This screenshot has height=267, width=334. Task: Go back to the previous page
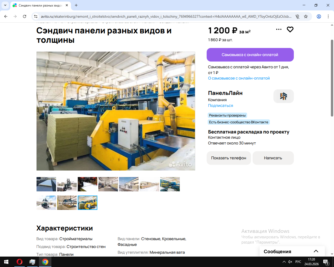tap(6, 16)
